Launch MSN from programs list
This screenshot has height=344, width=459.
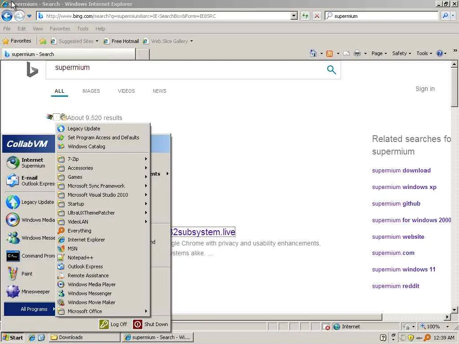(103, 248)
